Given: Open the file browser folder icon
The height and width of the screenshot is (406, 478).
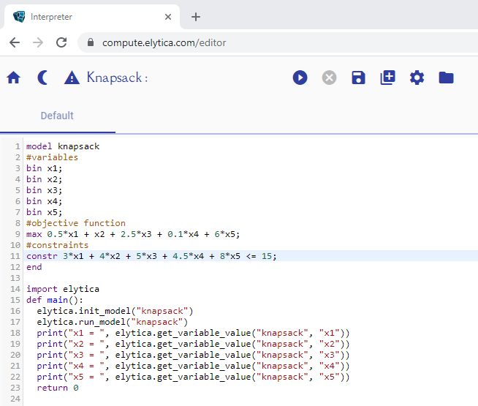Looking at the screenshot, I should 446,78.
